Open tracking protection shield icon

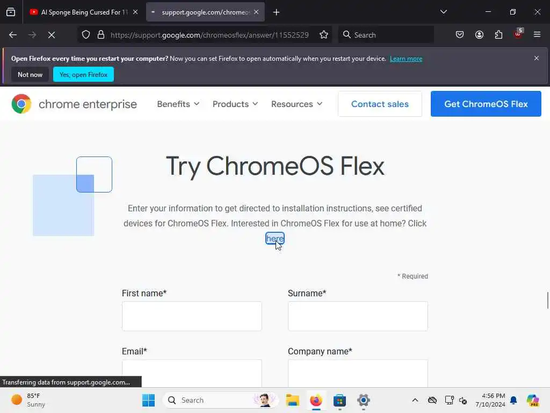pyautogui.click(x=86, y=35)
